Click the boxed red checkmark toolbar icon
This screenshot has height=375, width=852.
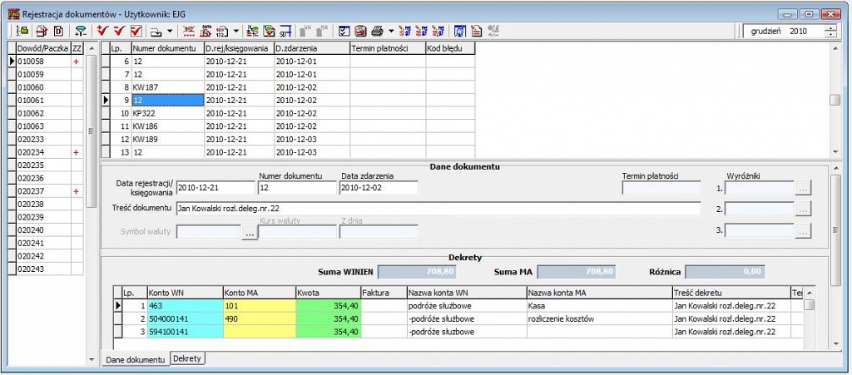pyautogui.click(x=136, y=31)
